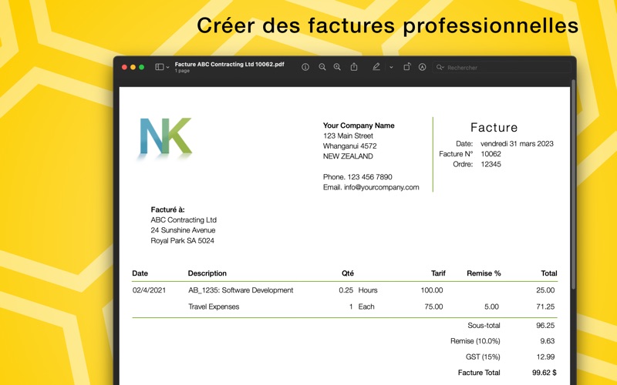The height and width of the screenshot is (385, 617).
Task: Select the discount amount 9.63
Action: click(547, 341)
